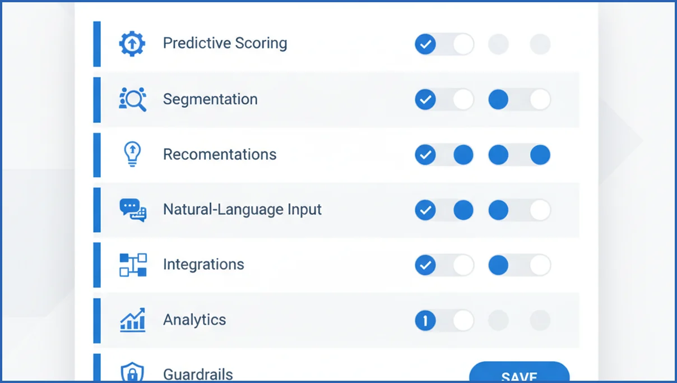This screenshot has width=677, height=383.
Task: Click the Natural-Language Input chat icon
Action: [x=133, y=210]
